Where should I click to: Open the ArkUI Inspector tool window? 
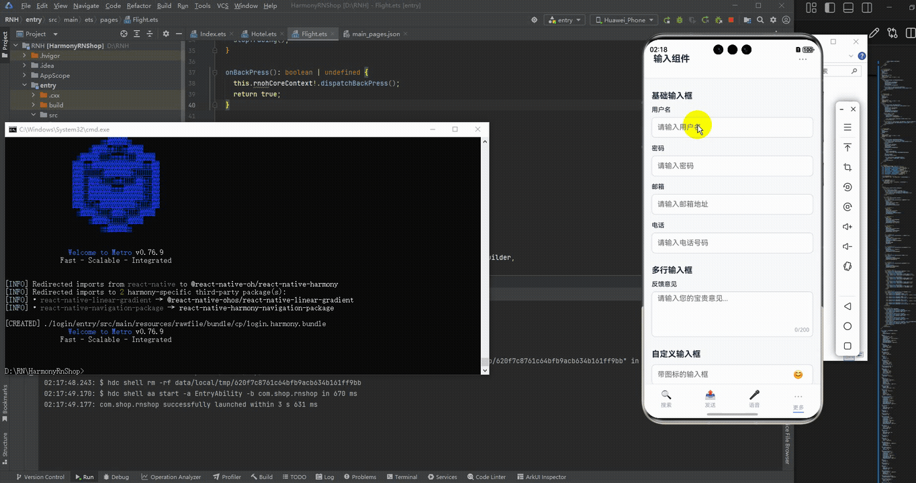click(541, 477)
